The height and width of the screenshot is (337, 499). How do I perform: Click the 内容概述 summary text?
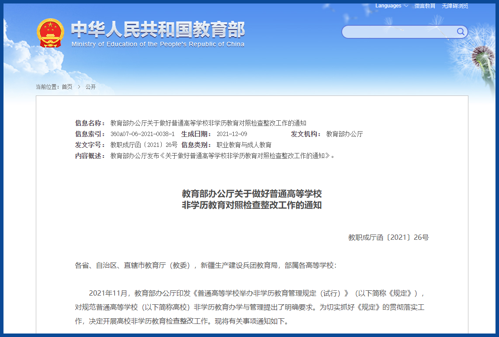222,156
